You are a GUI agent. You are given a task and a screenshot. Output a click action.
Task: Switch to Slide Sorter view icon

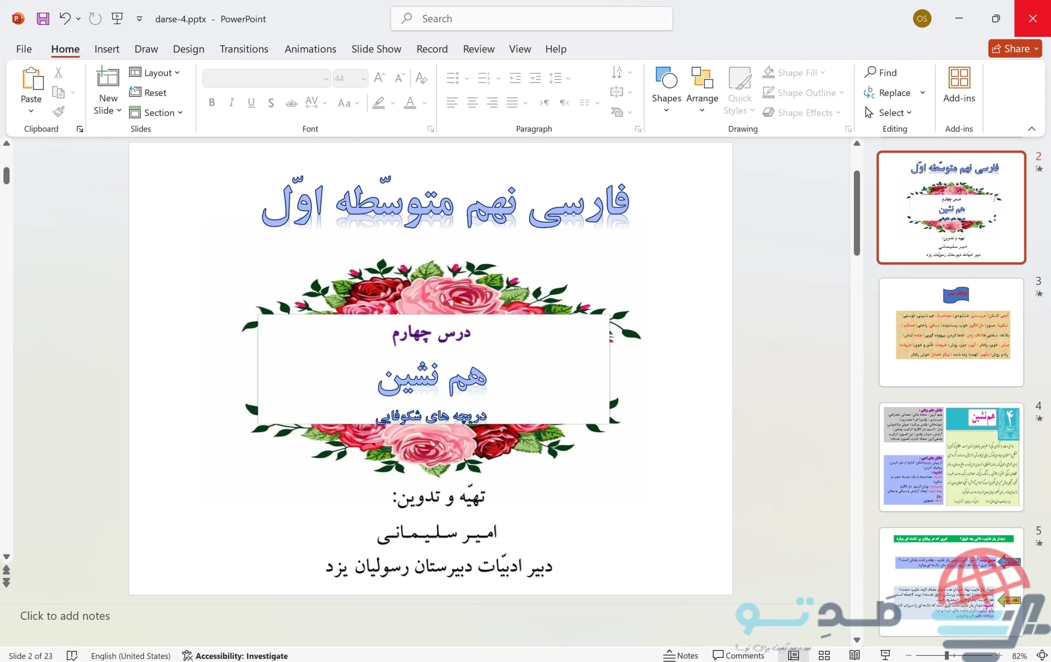824,655
